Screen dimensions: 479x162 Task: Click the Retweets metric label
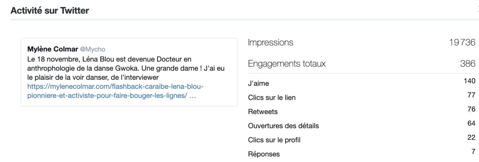[x=263, y=112]
